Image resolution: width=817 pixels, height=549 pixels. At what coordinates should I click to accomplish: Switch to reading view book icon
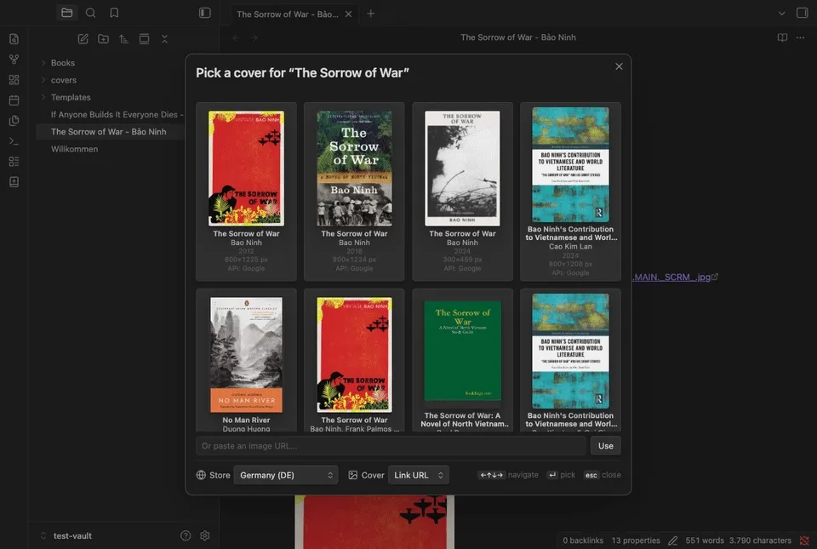coord(782,37)
